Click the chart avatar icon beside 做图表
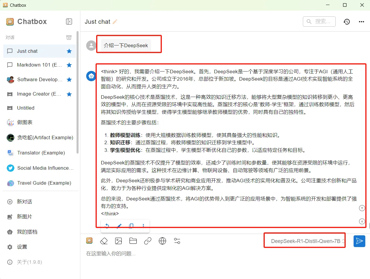Screen dimensions: 370x279 [11, 123]
